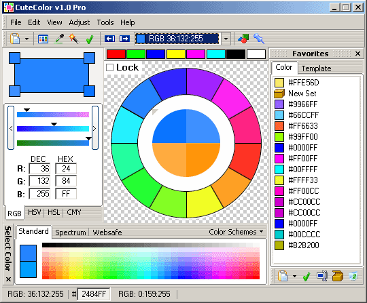Open the View menu
Screen dimensions: 367x303
(x=54, y=22)
